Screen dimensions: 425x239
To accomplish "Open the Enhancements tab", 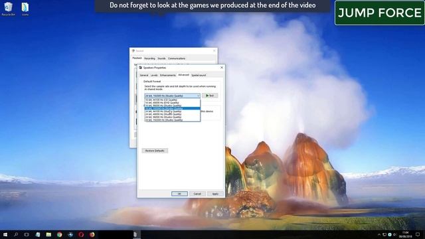I will [168, 75].
